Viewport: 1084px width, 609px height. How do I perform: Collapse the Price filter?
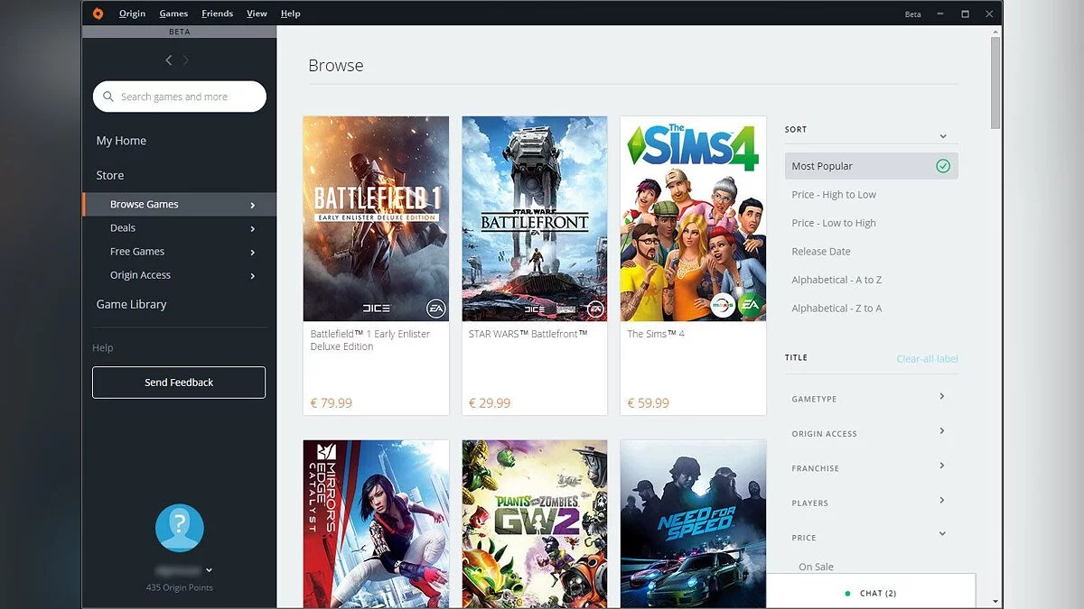coord(942,534)
